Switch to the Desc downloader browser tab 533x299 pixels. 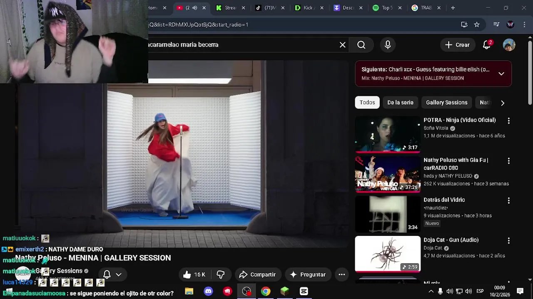(x=348, y=8)
